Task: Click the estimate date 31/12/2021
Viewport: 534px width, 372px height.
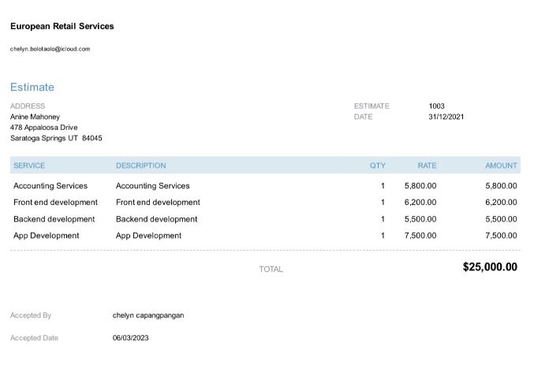Action: click(x=446, y=117)
